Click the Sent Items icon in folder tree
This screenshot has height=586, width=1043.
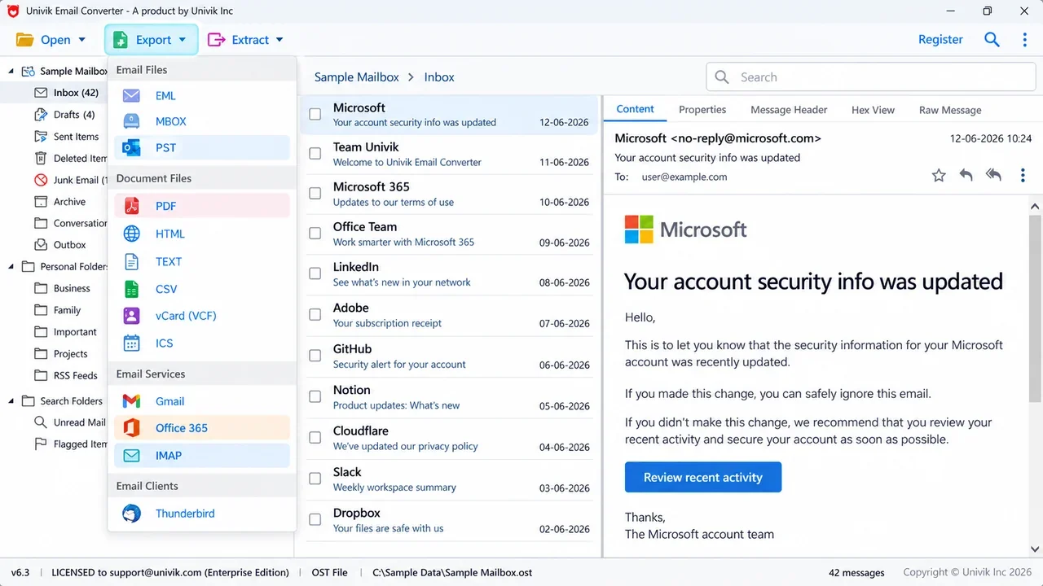click(41, 137)
